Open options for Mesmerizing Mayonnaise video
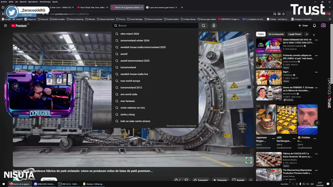This screenshot has height=187, width=333. 316,170
